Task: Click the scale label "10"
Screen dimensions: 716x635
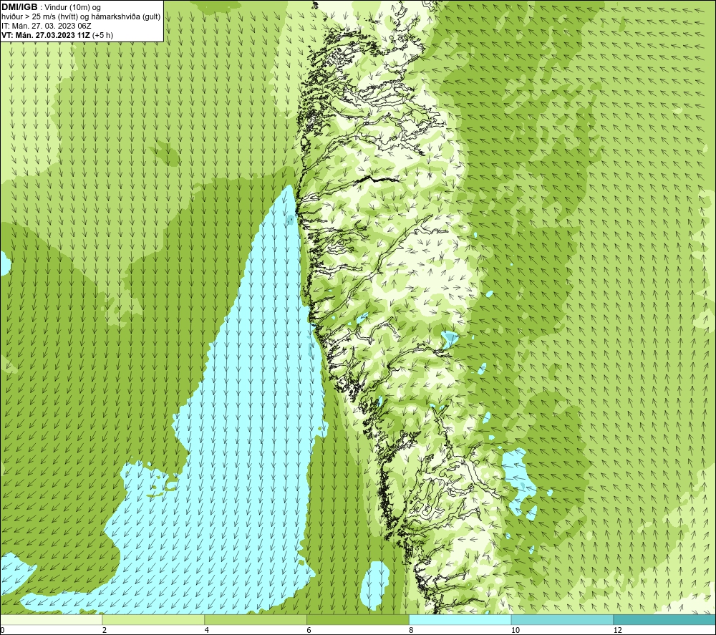Action: click(x=516, y=631)
